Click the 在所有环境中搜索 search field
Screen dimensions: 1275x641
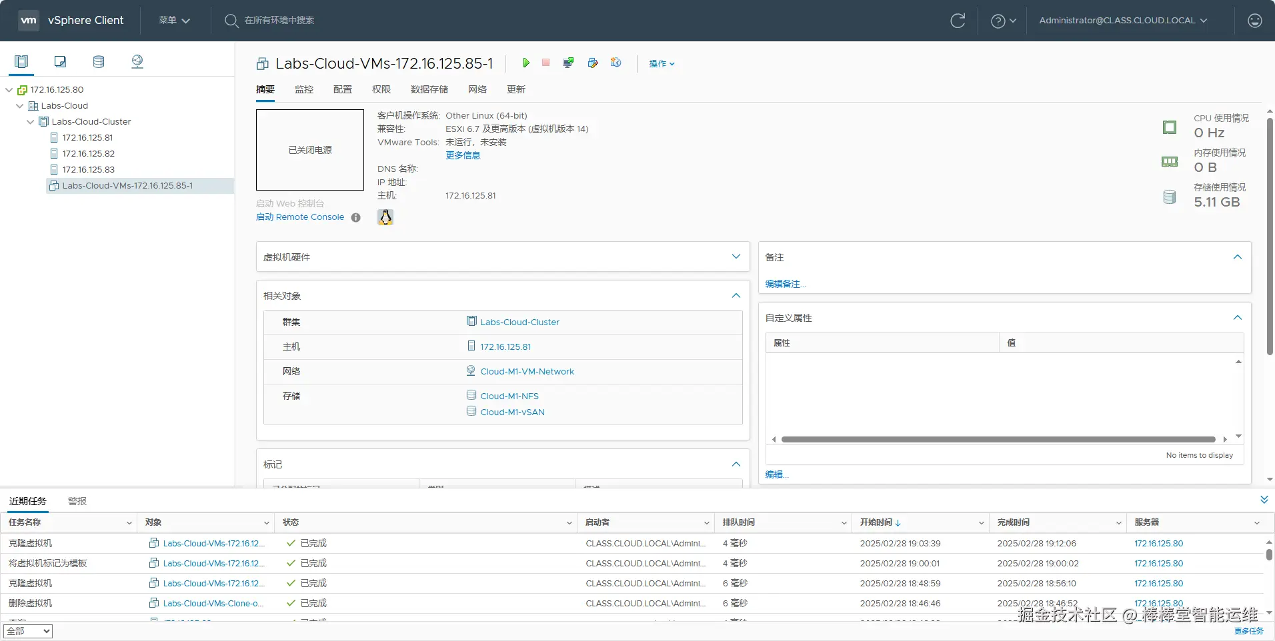pos(279,21)
